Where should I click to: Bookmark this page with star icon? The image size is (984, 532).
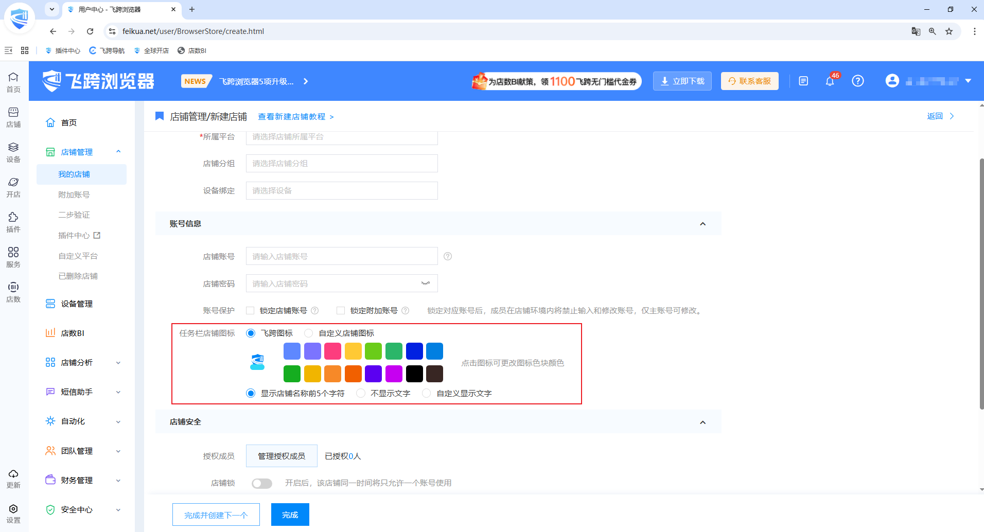949,31
